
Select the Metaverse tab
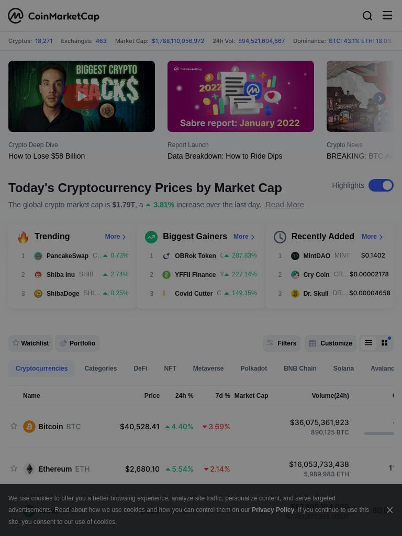(x=208, y=368)
